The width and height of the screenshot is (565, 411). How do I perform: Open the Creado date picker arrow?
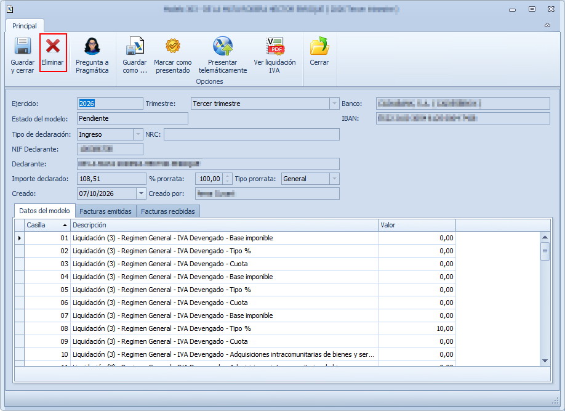[x=141, y=193]
